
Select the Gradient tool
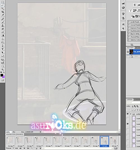(3, 36)
